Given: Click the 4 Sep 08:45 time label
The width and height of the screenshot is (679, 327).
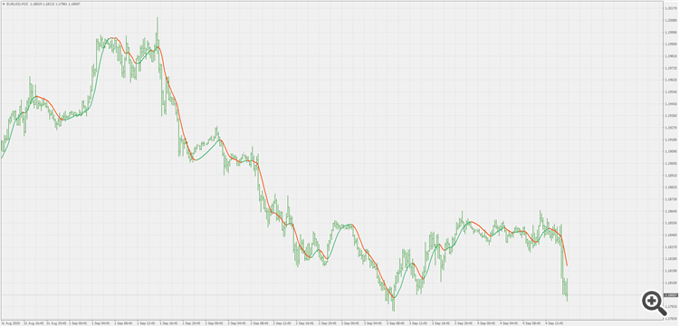Looking at the screenshot, I should (531, 323).
